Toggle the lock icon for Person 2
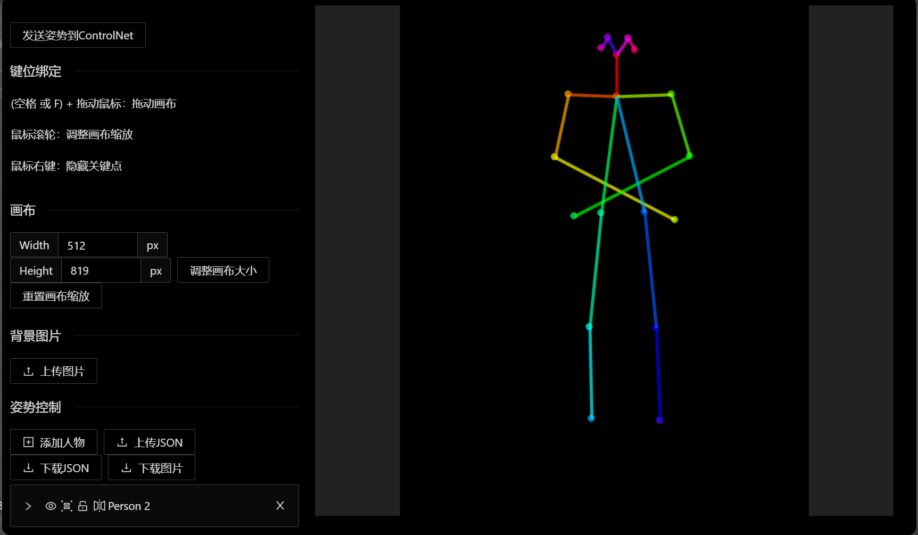The width and height of the screenshot is (918, 535). coord(82,506)
